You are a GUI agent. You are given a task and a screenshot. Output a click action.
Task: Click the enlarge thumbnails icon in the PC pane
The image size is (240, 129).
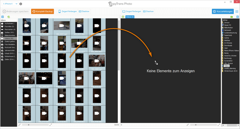(219, 125)
